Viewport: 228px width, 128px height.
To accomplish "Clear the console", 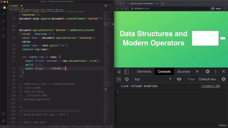I will [x=127, y=79].
